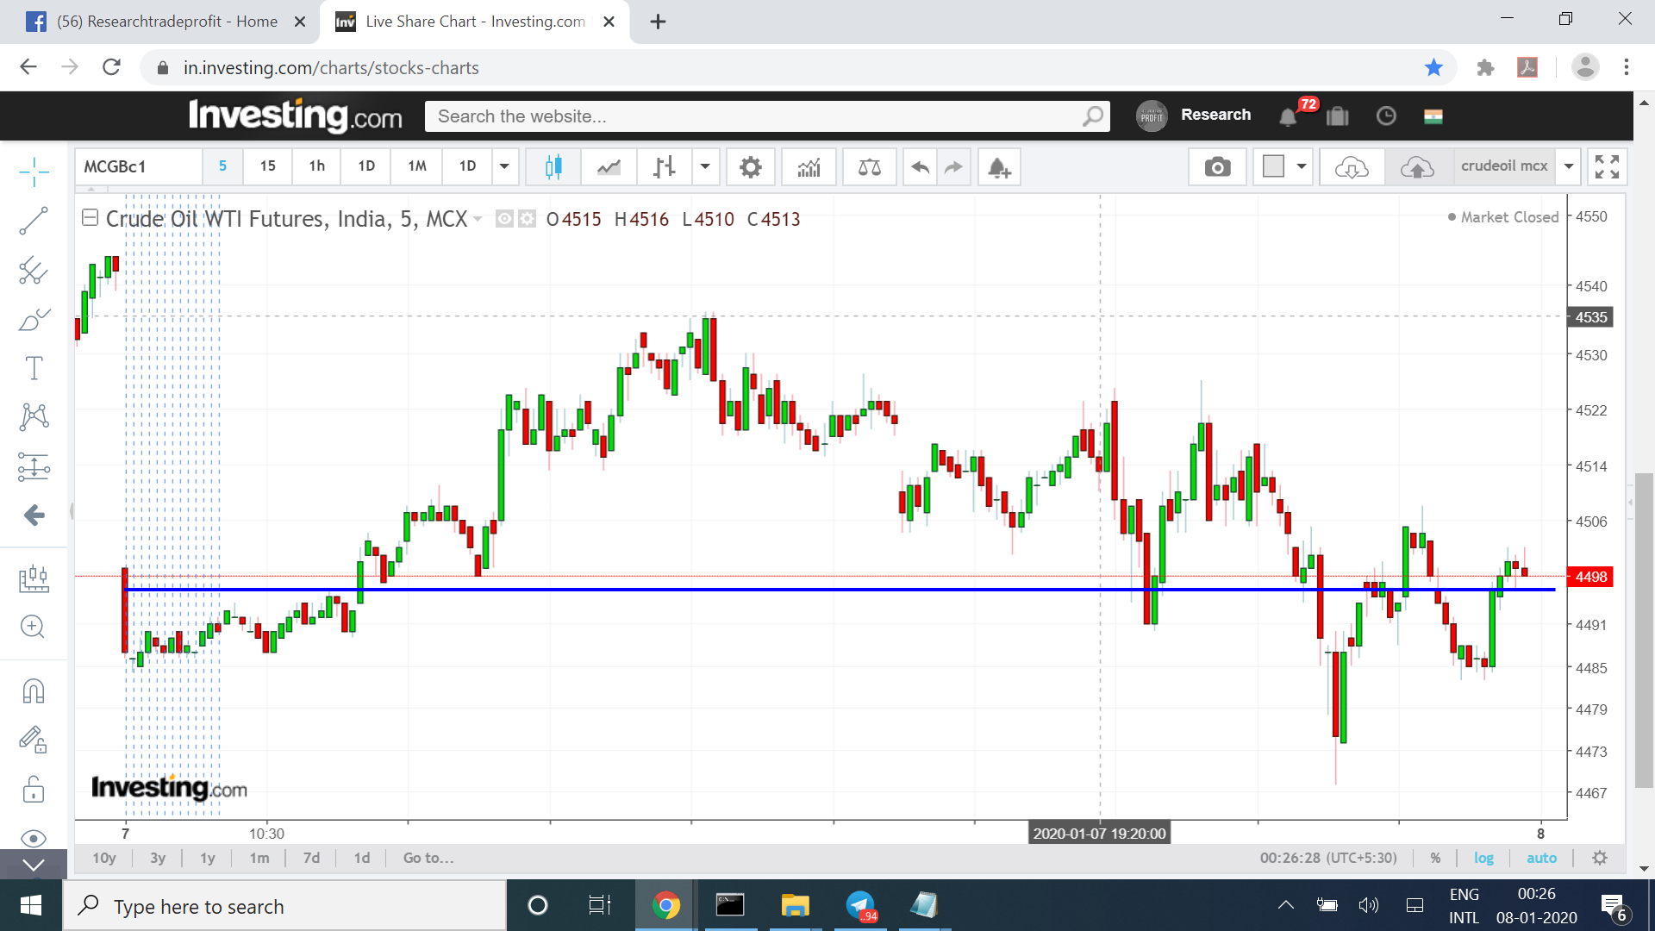The height and width of the screenshot is (931, 1655).
Task: Collapse the bottom-left toolbar chevron
Action: 34,865
